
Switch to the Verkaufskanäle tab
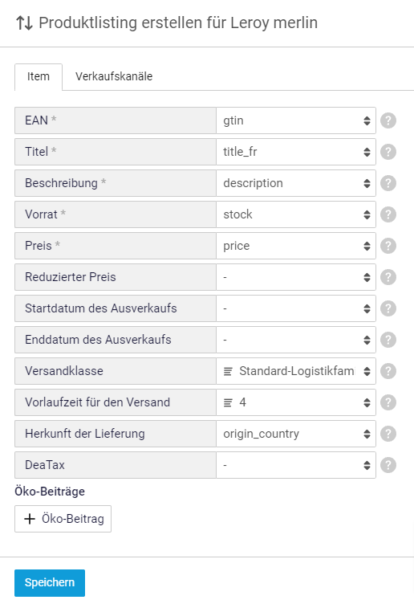(114, 77)
